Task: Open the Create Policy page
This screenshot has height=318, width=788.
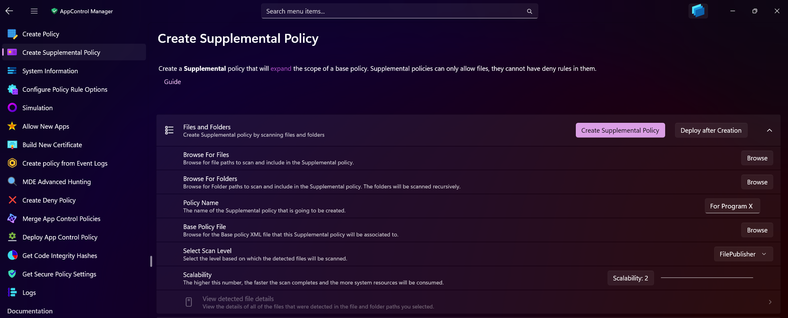Action: pyautogui.click(x=74, y=34)
